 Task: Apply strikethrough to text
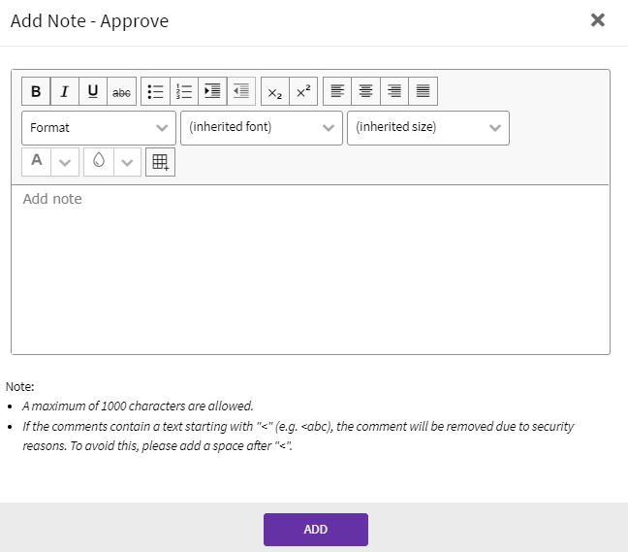pyautogui.click(x=122, y=92)
